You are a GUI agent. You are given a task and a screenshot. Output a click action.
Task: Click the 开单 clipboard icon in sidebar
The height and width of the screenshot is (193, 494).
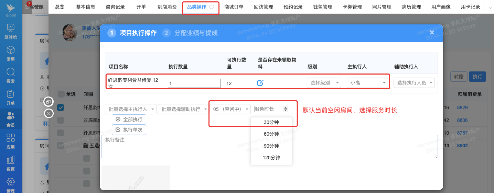click(11, 94)
